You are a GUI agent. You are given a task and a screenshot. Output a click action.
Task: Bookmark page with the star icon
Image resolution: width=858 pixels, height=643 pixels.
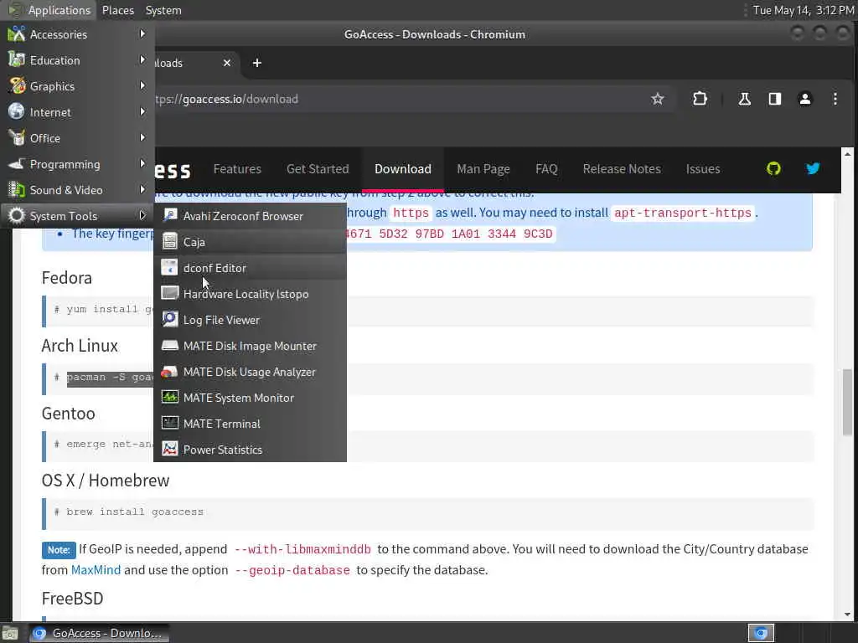coord(657,99)
